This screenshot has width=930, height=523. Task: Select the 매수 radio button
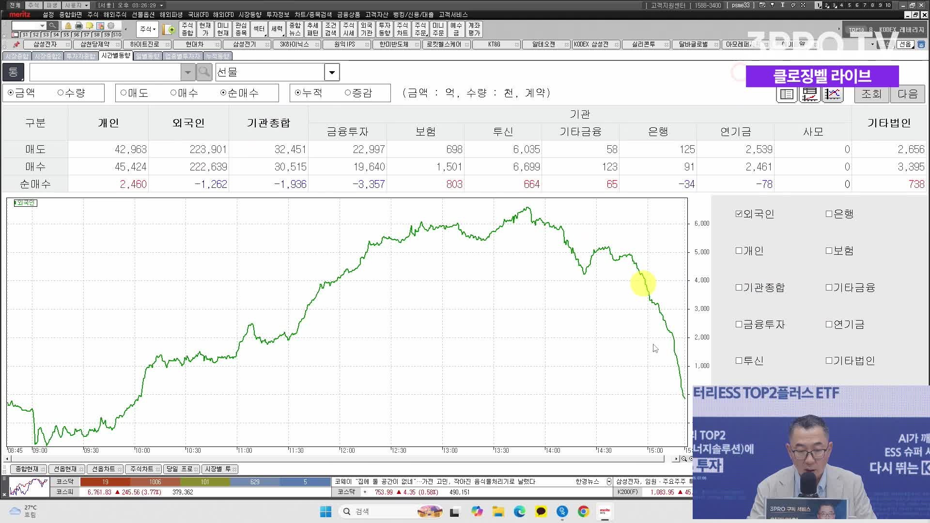[173, 92]
